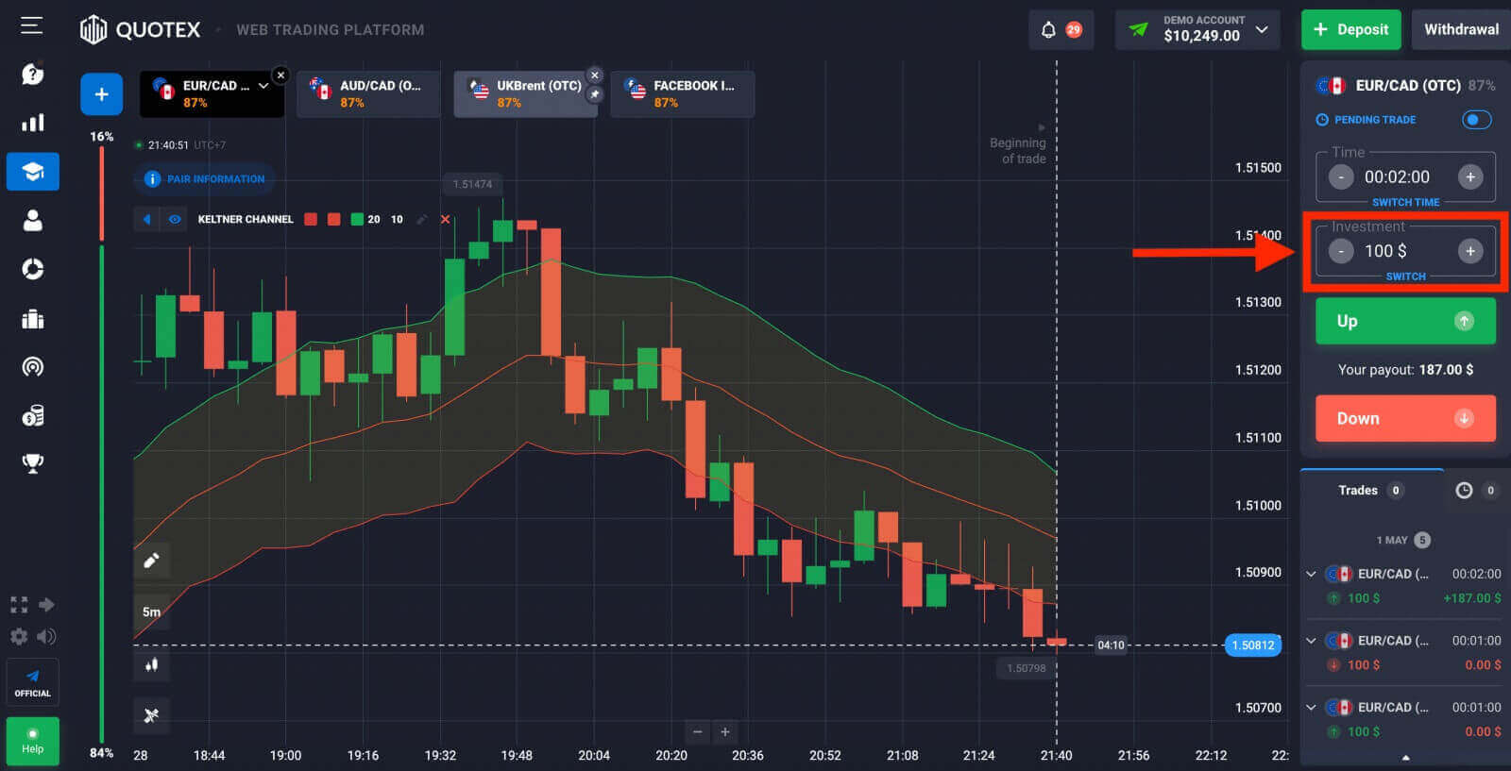Expand the EUR/CAD asset tab dropdown
Screen dimensions: 1511x771
click(263, 86)
